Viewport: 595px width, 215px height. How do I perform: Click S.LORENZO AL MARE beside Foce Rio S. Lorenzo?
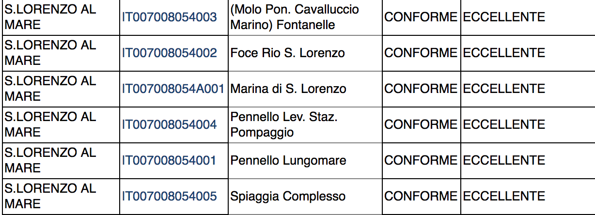point(50,53)
